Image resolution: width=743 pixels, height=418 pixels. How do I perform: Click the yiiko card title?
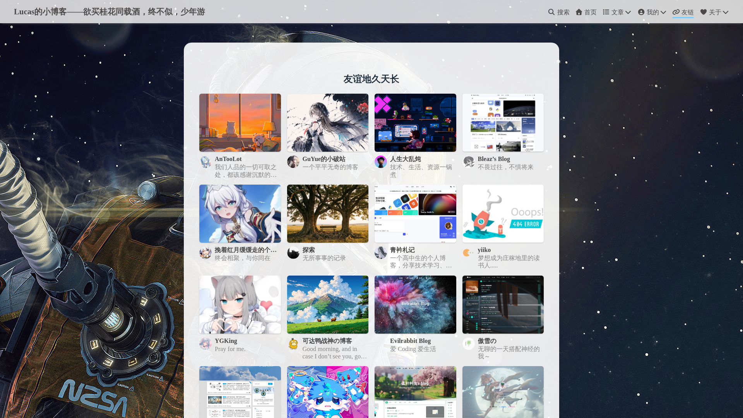click(x=484, y=250)
